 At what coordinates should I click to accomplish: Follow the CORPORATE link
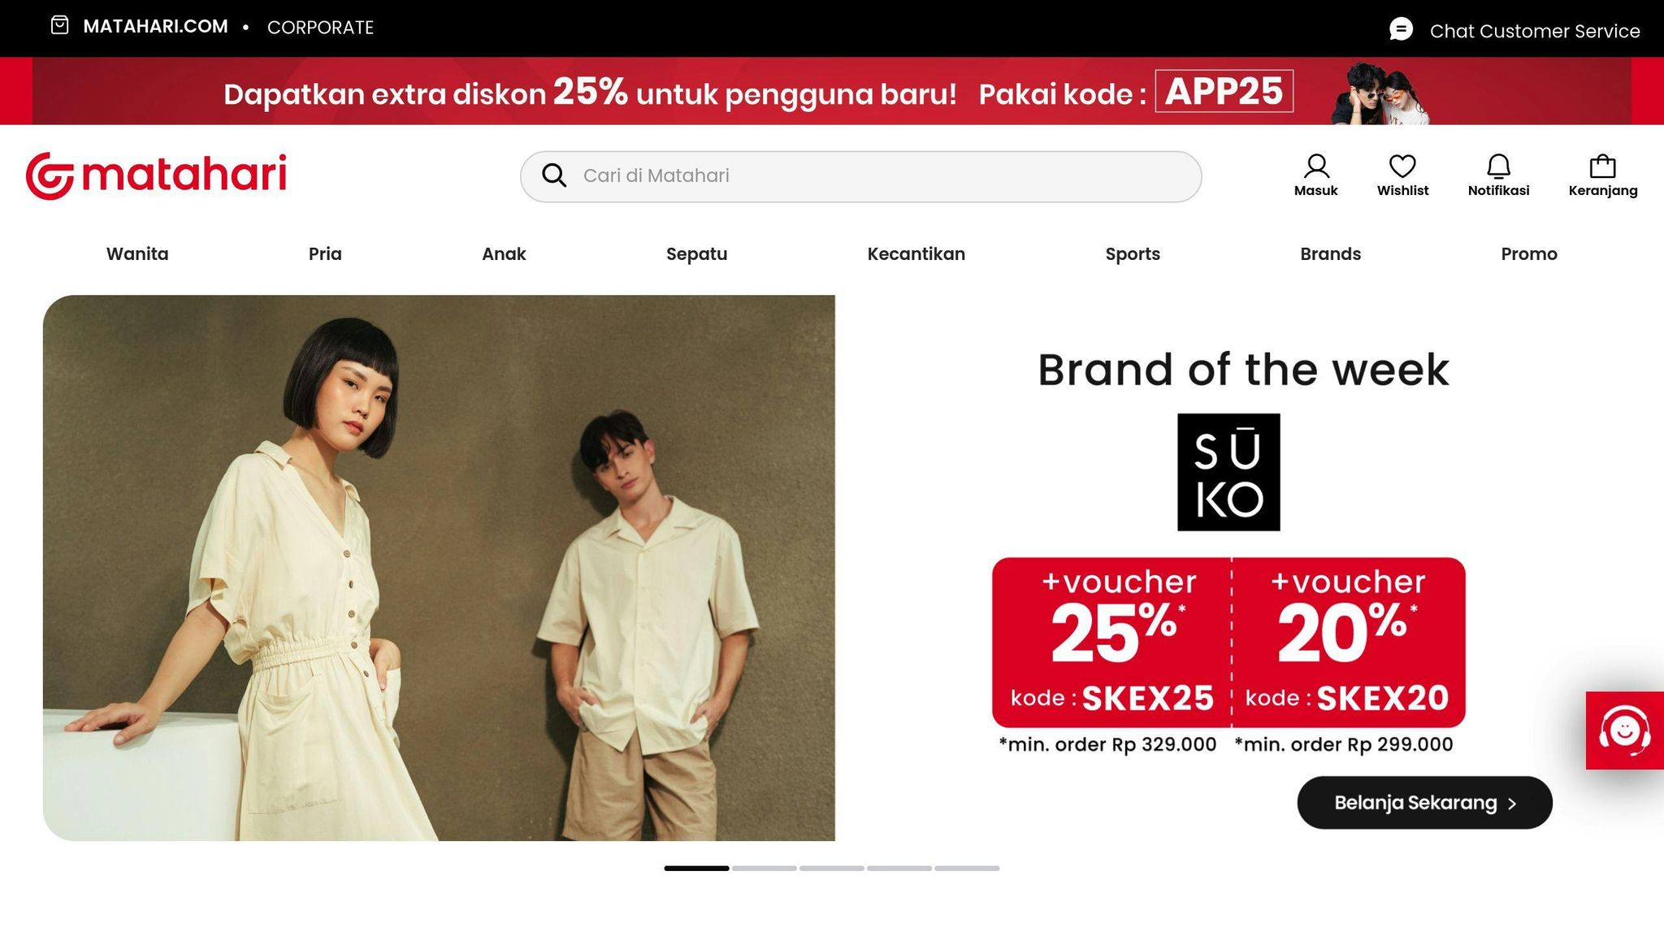click(x=320, y=27)
